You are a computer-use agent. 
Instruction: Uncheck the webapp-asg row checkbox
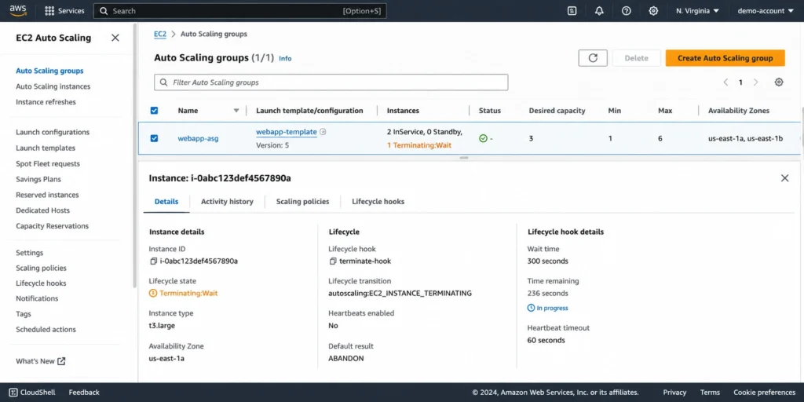click(x=154, y=138)
